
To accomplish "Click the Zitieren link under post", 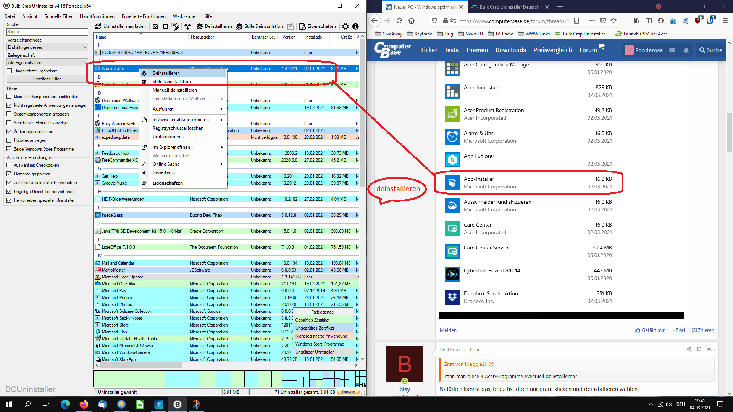I will [x=703, y=330].
